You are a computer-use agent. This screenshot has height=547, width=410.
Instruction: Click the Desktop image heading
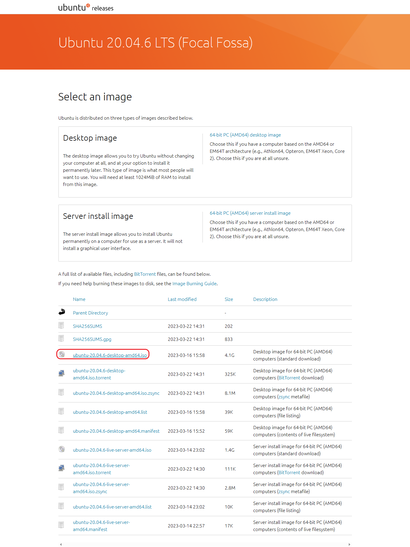[90, 138]
